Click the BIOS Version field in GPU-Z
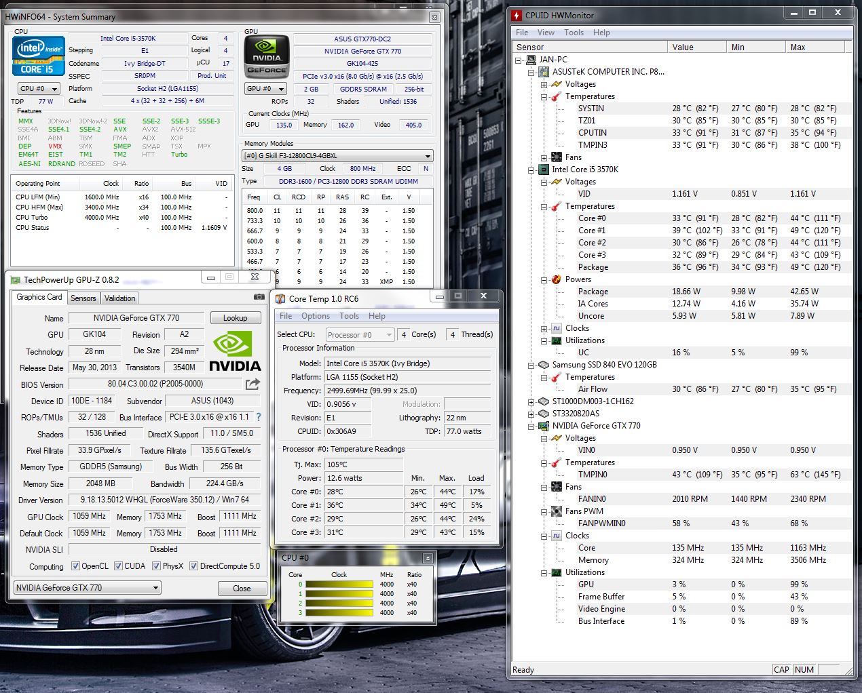This screenshot has width=862, height=693. [155, 384]
